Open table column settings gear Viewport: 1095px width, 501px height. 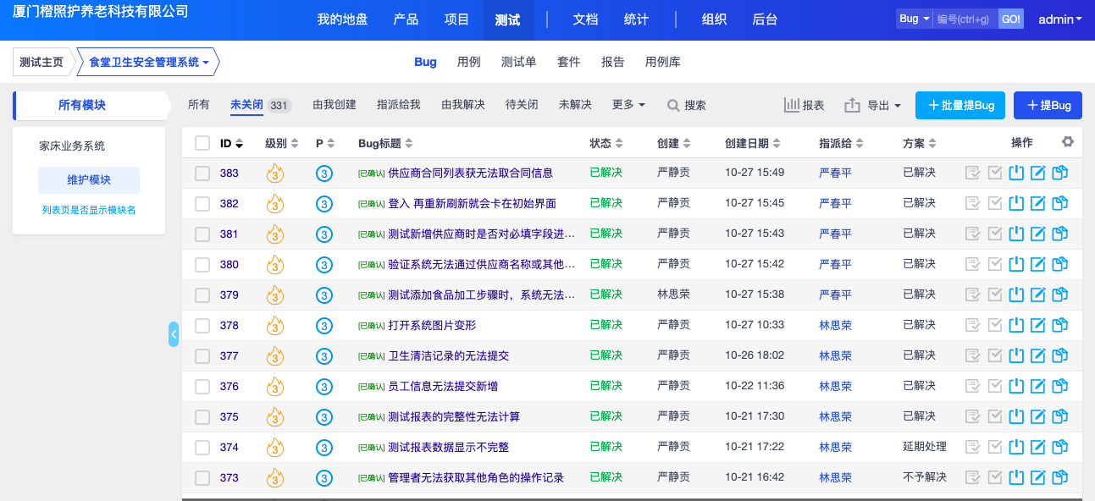pos(1068,142)
